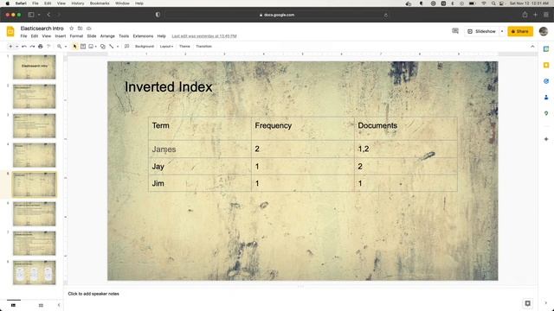Image resolution: width=554 pixels, height=311 pixels.
Task: Open the zoom tool
Action: [x=60, y=46]
